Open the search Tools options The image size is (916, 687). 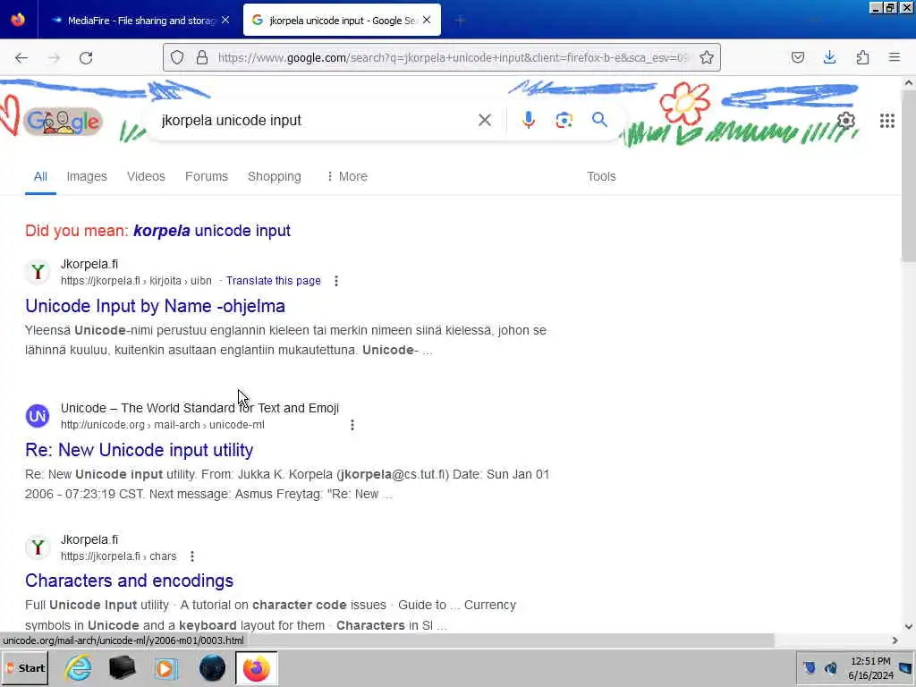click(x=601, y=176)
